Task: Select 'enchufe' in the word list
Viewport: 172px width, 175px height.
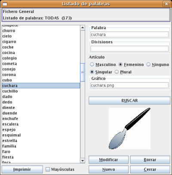Action: [41, 119]
